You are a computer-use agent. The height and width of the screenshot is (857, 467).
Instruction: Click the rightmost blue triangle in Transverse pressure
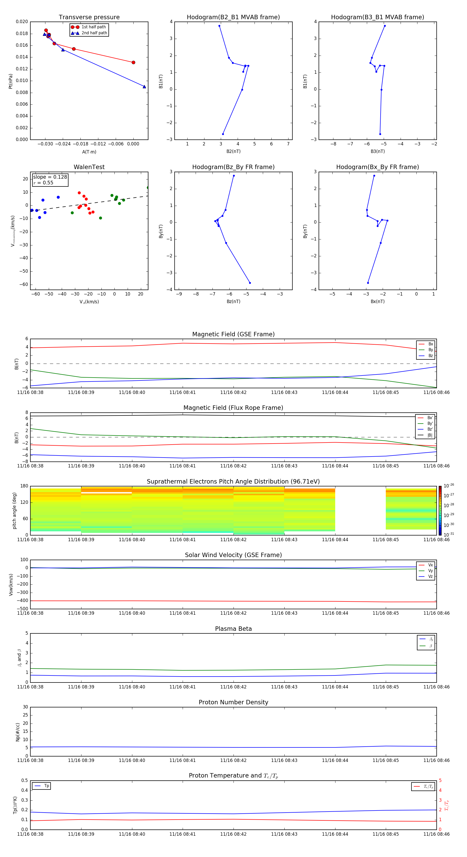(144, 87)
